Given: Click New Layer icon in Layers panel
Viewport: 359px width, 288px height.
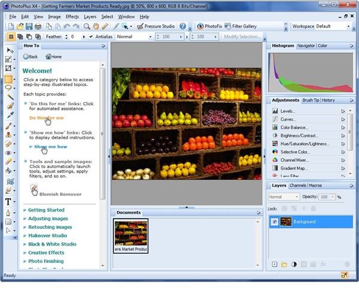Looking at the screenshot, I should coord(275,264).
